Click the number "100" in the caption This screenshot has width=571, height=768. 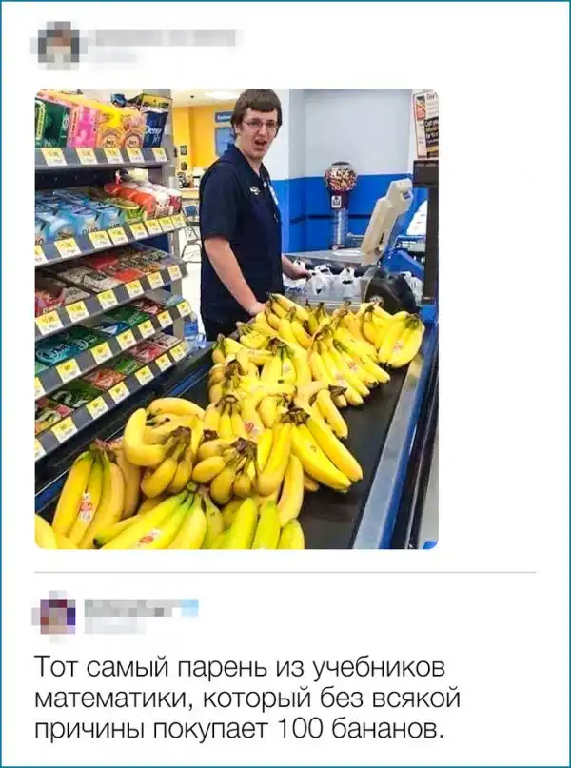coord(301,729)
